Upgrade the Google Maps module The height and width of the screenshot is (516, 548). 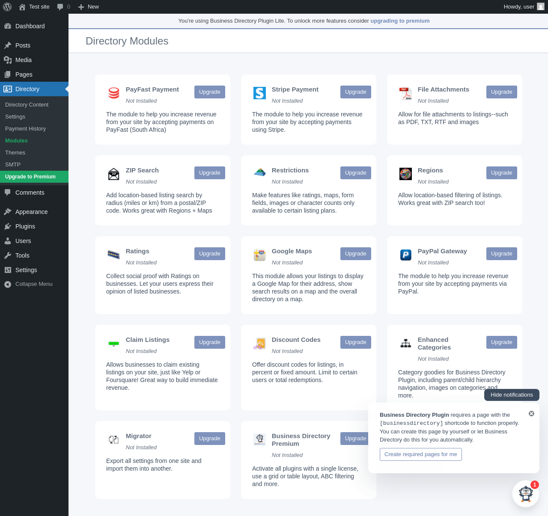[356, 254]
